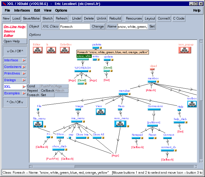Screen dimensions: 205x177
Task: Click the Rebuild toolbar button
Action: [115, 18]
